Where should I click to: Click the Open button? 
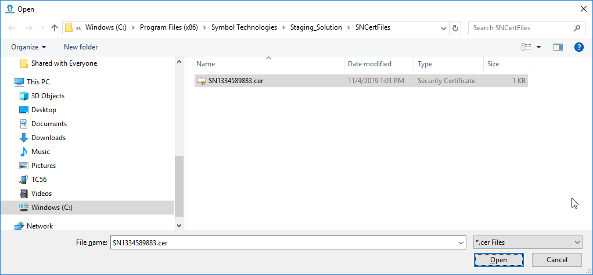coord(498,260)
